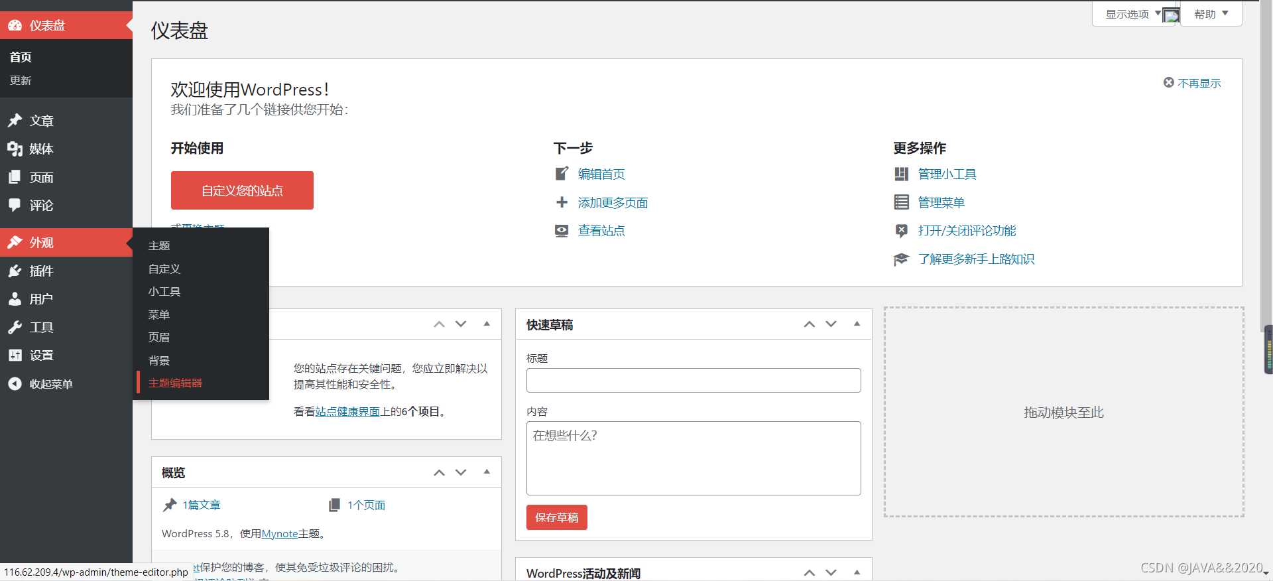Click the Comments bubble icon
The width and height of the screenshot is (1273, 581).
point(15,206)
